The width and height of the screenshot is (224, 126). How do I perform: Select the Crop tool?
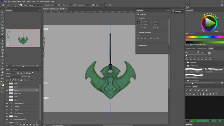(2, 25)
